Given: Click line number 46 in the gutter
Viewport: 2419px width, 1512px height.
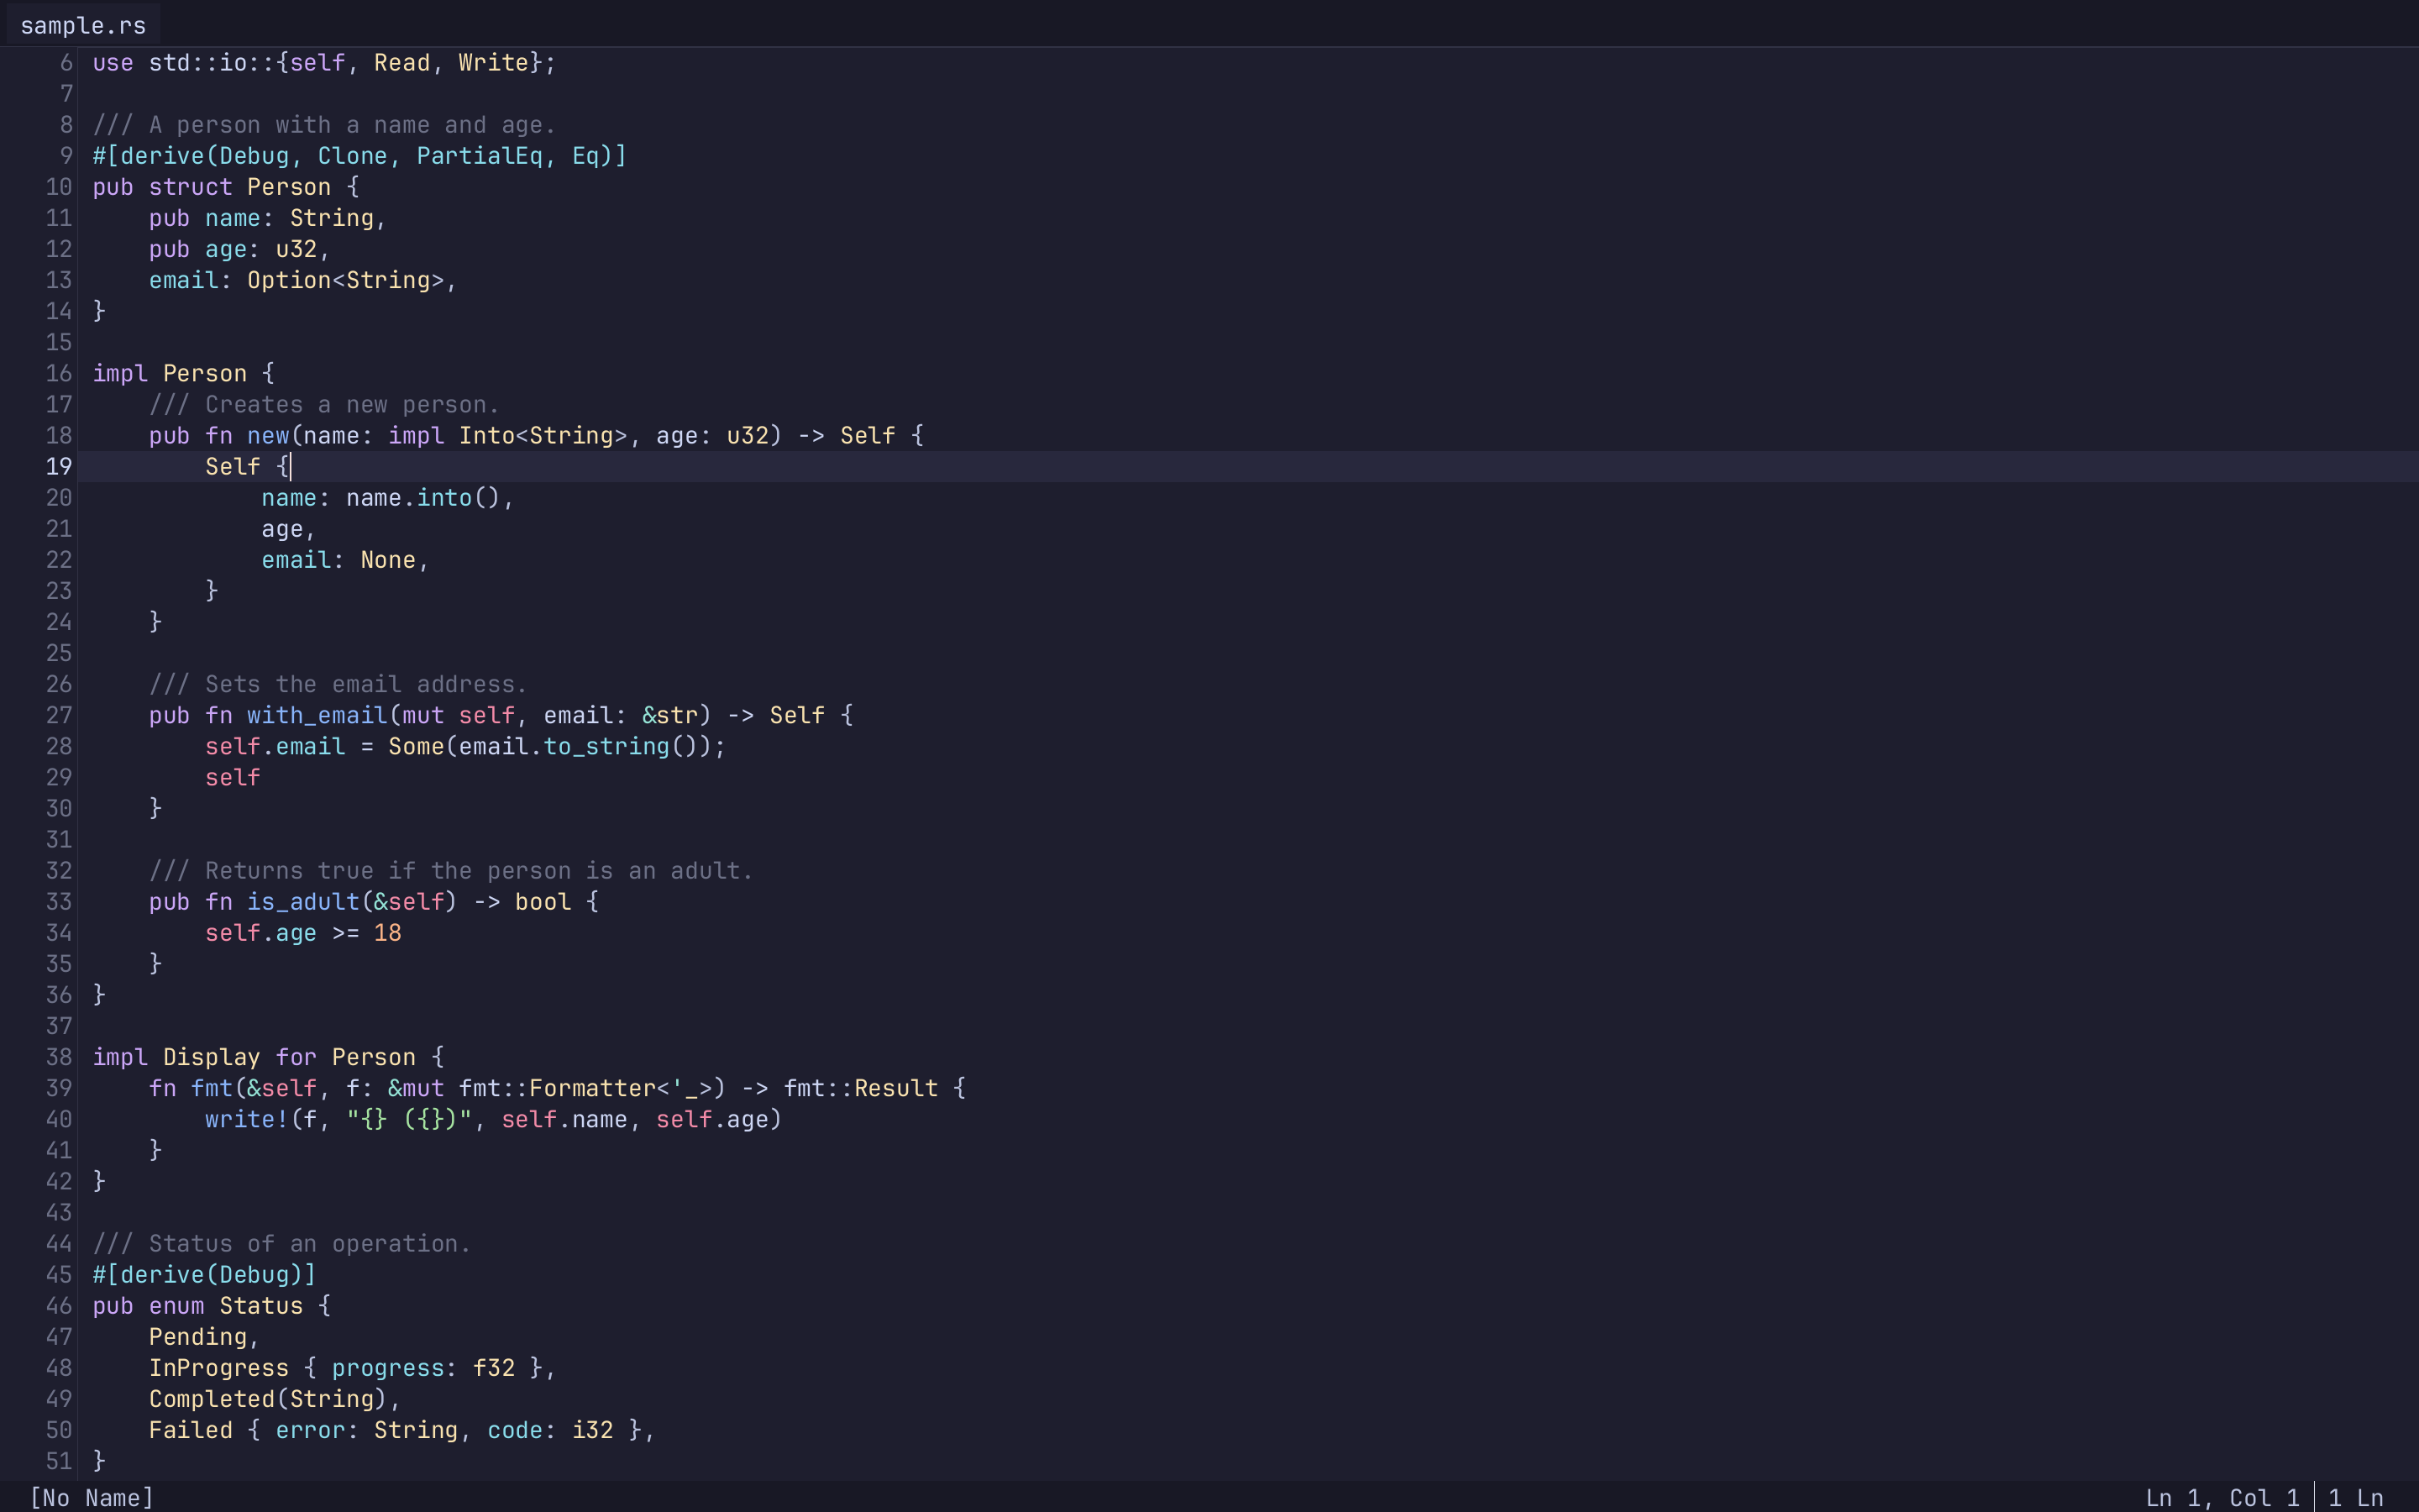Looking at the screenshot, I should click(x=58, y=1305).
